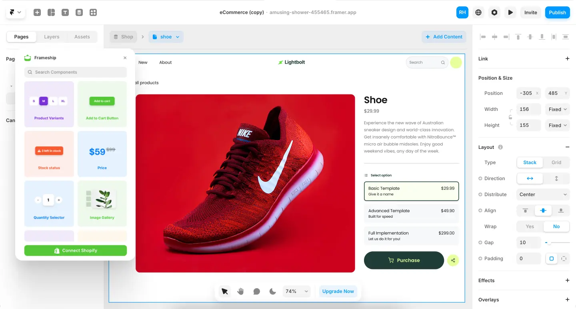The image size is (576, 309).
Task: Add a Link with the plus button
Action: [x=567, y=59]
